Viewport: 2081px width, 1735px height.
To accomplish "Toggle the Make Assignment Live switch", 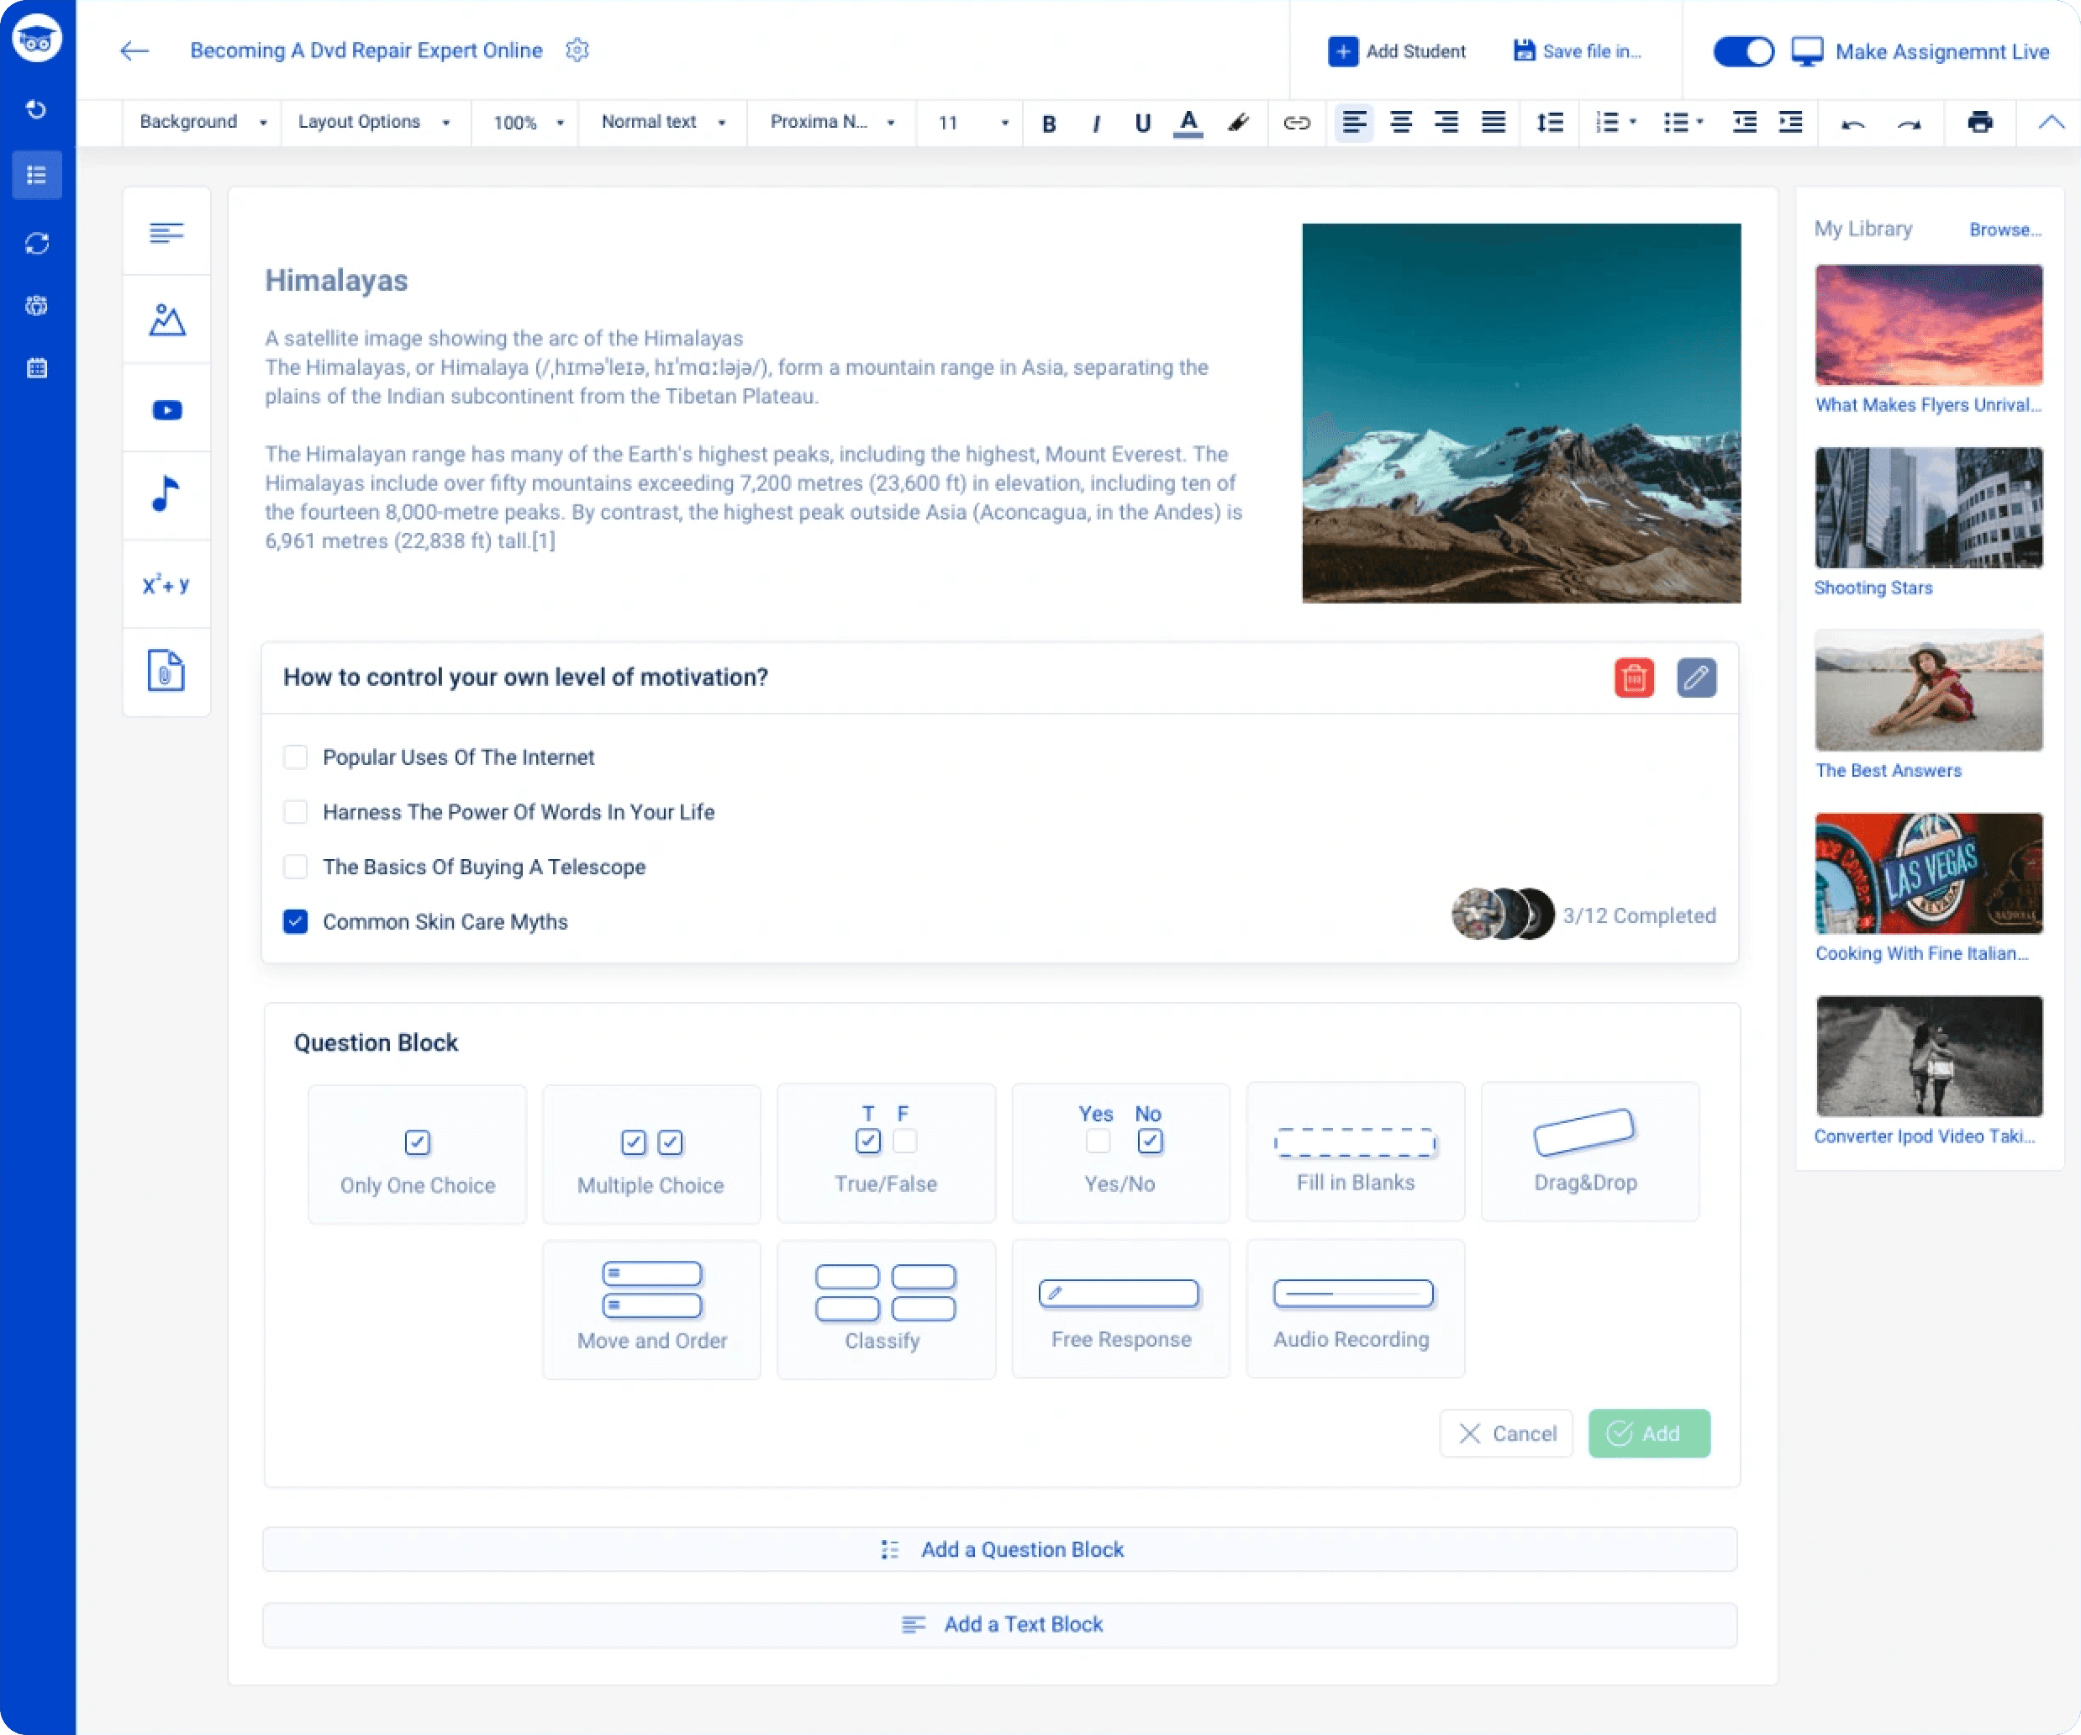I will [1744, 50].
